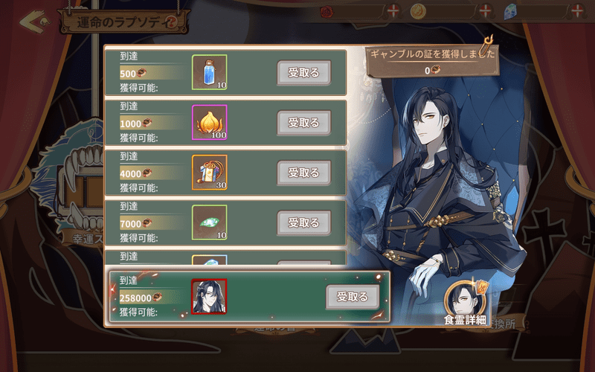Claim the 1000 milestone with 受取る

pyautogui.click(x=303, y=123)
